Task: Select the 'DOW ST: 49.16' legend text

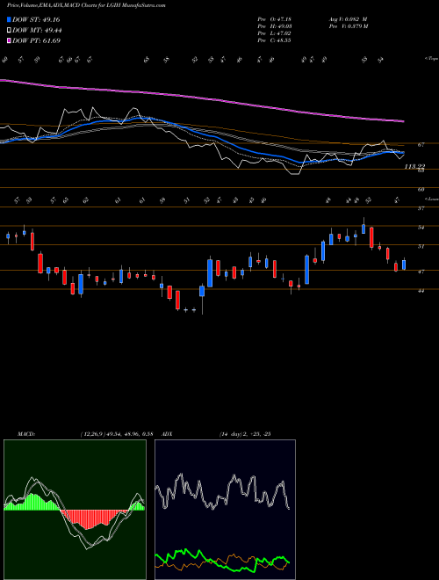Action: 36,19
